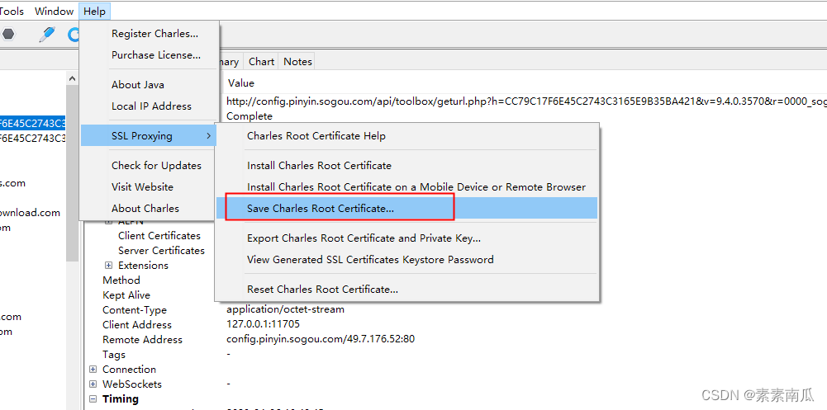Open the SSL Proxying submenu

point(148,136)
